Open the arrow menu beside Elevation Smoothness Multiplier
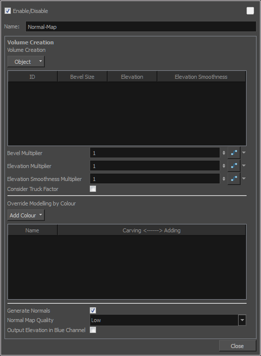 click(x=244, y=178)
